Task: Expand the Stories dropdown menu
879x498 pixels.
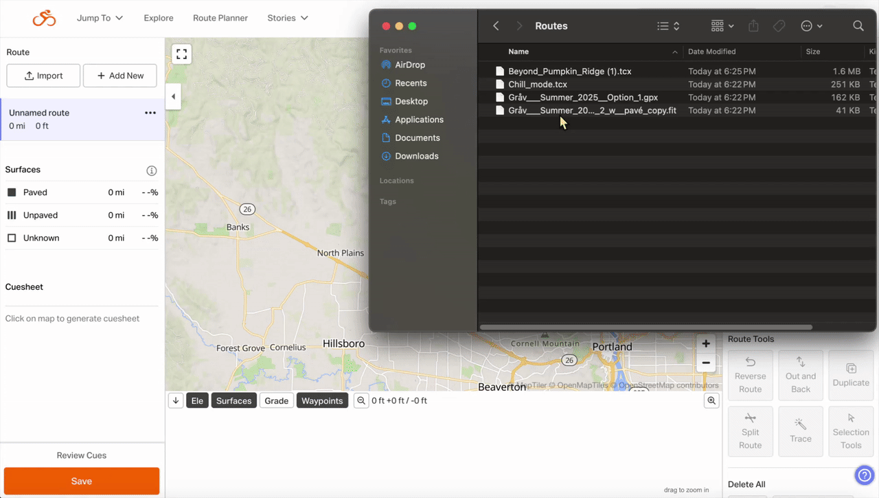Action: click(x=288, y=18)
